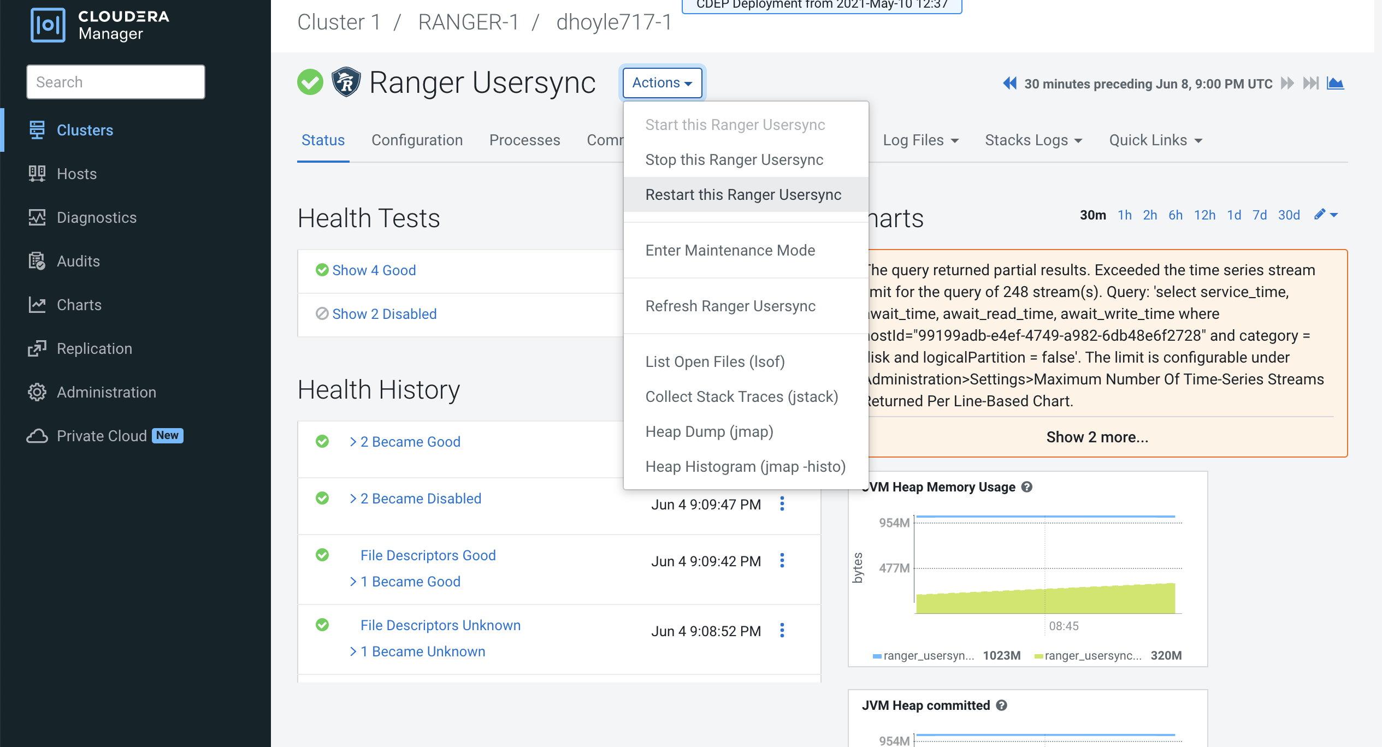Click the Show 4 Good link
This screenshot has height=747, width=1382.
pos(374,270)
